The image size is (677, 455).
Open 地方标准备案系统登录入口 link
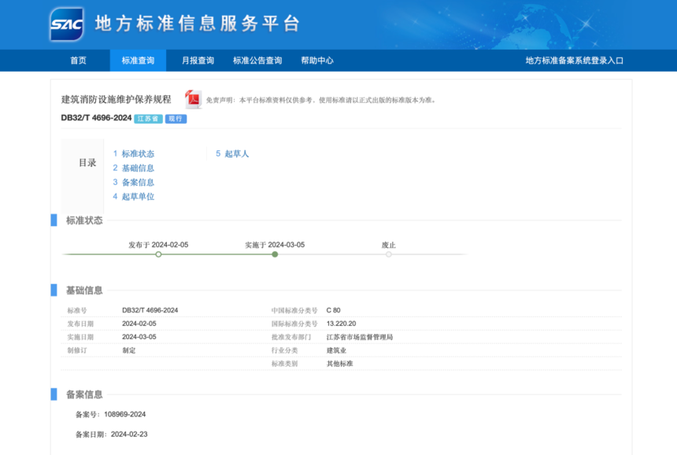point(574,61)
